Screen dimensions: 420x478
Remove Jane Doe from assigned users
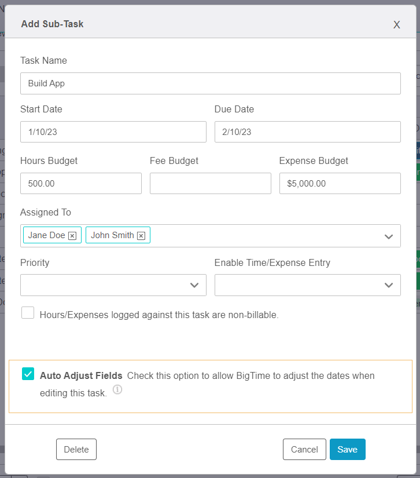point(72,235)
